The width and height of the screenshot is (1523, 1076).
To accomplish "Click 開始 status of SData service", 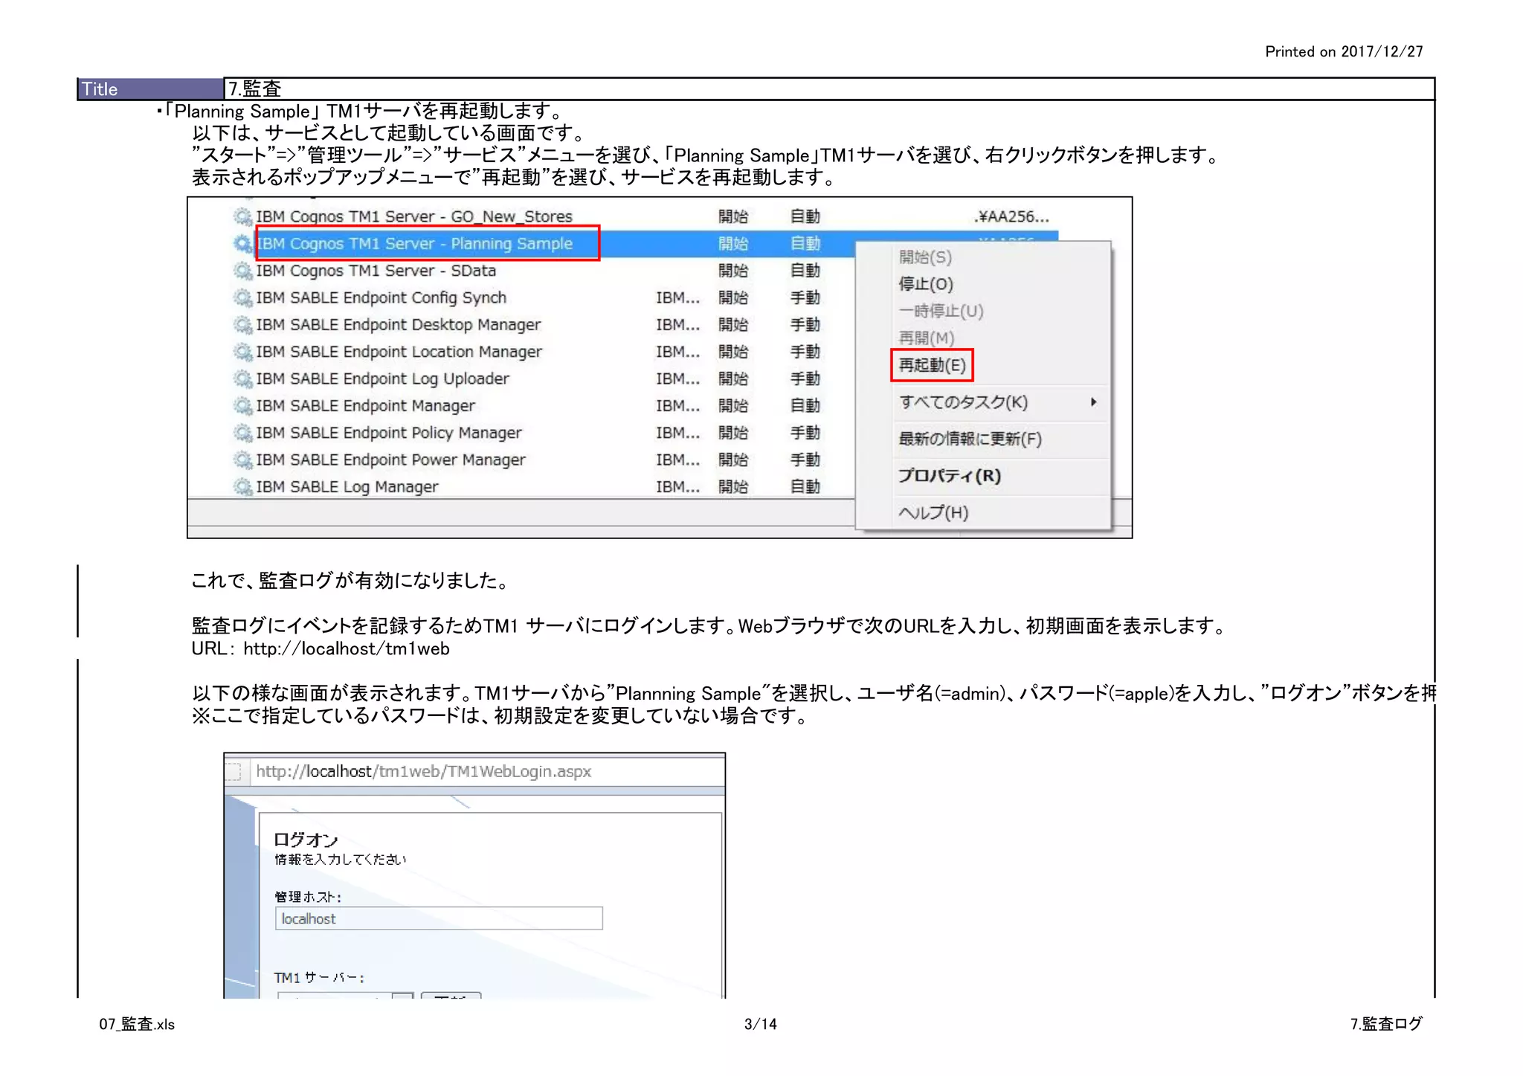I will click(x=732, y=271).
